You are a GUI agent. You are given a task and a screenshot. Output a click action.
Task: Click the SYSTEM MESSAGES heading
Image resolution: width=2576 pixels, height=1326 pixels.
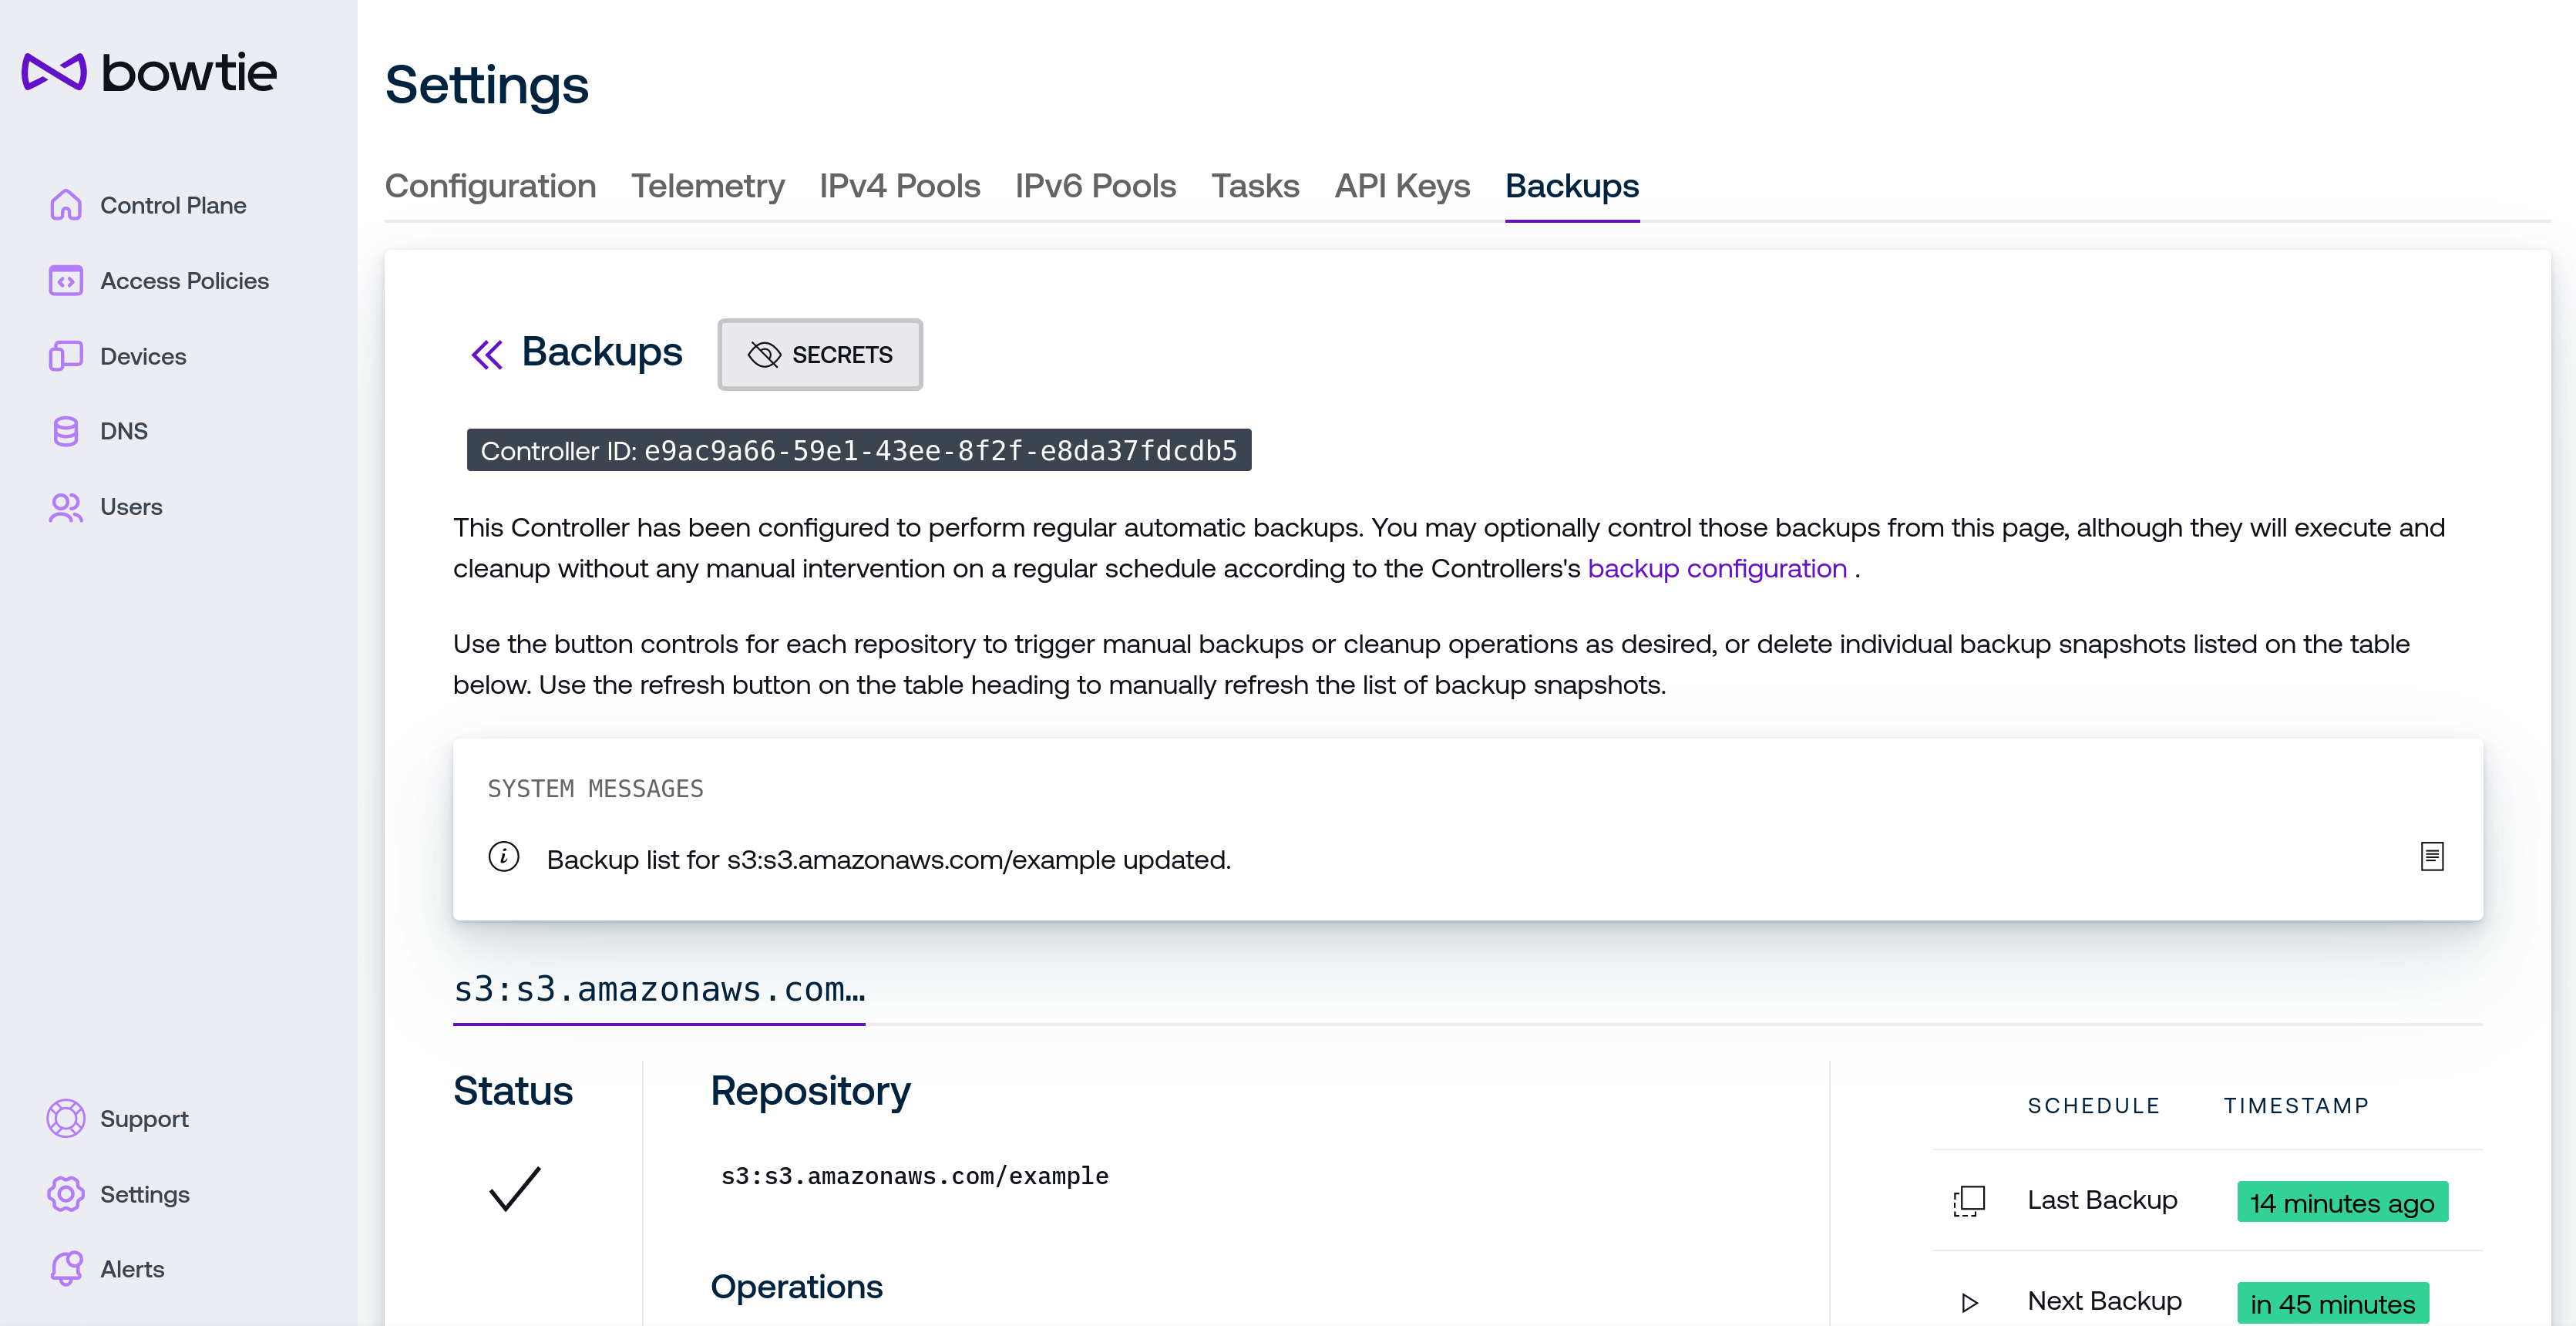click(x=595, y=789)
